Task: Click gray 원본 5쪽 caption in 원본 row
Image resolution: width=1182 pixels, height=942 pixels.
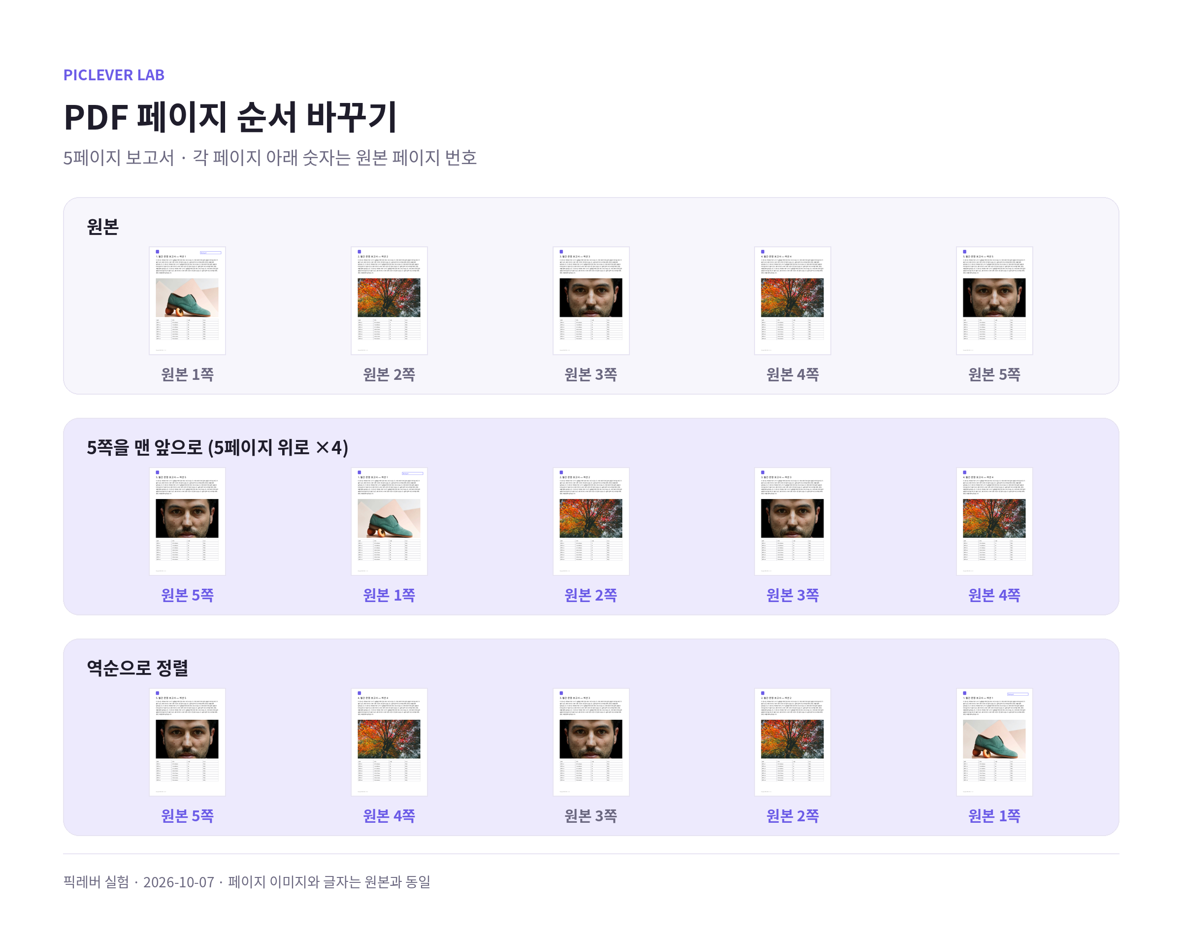Action: pyautogui.click(x=994, y=374)
